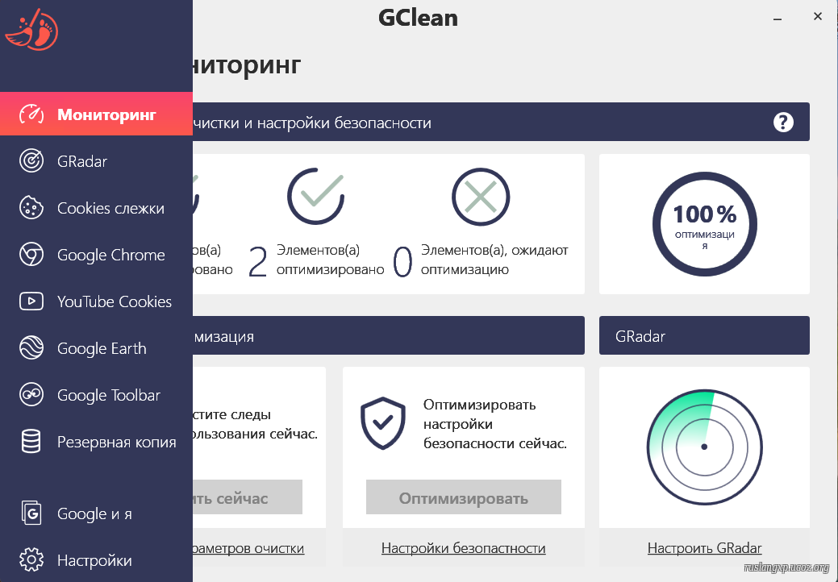Click the shield checkmark security icon

pyautogui.click(x=382, y=423)
